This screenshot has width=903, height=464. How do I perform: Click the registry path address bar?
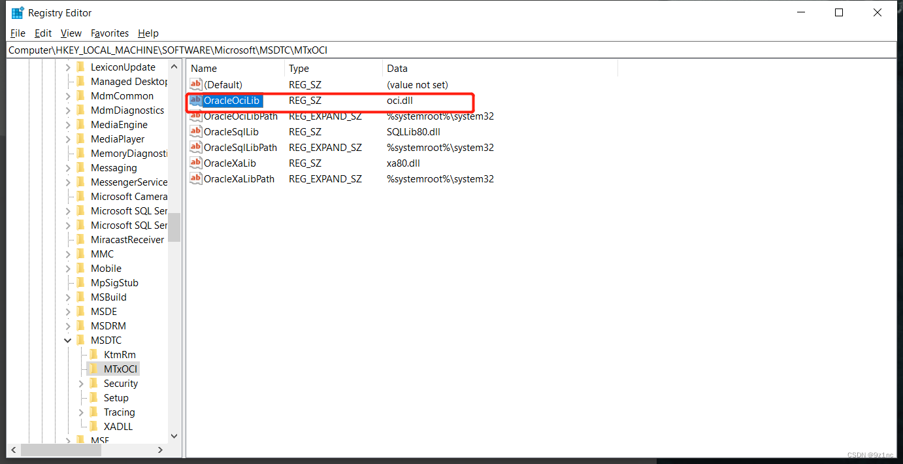[x=451, y=50]
